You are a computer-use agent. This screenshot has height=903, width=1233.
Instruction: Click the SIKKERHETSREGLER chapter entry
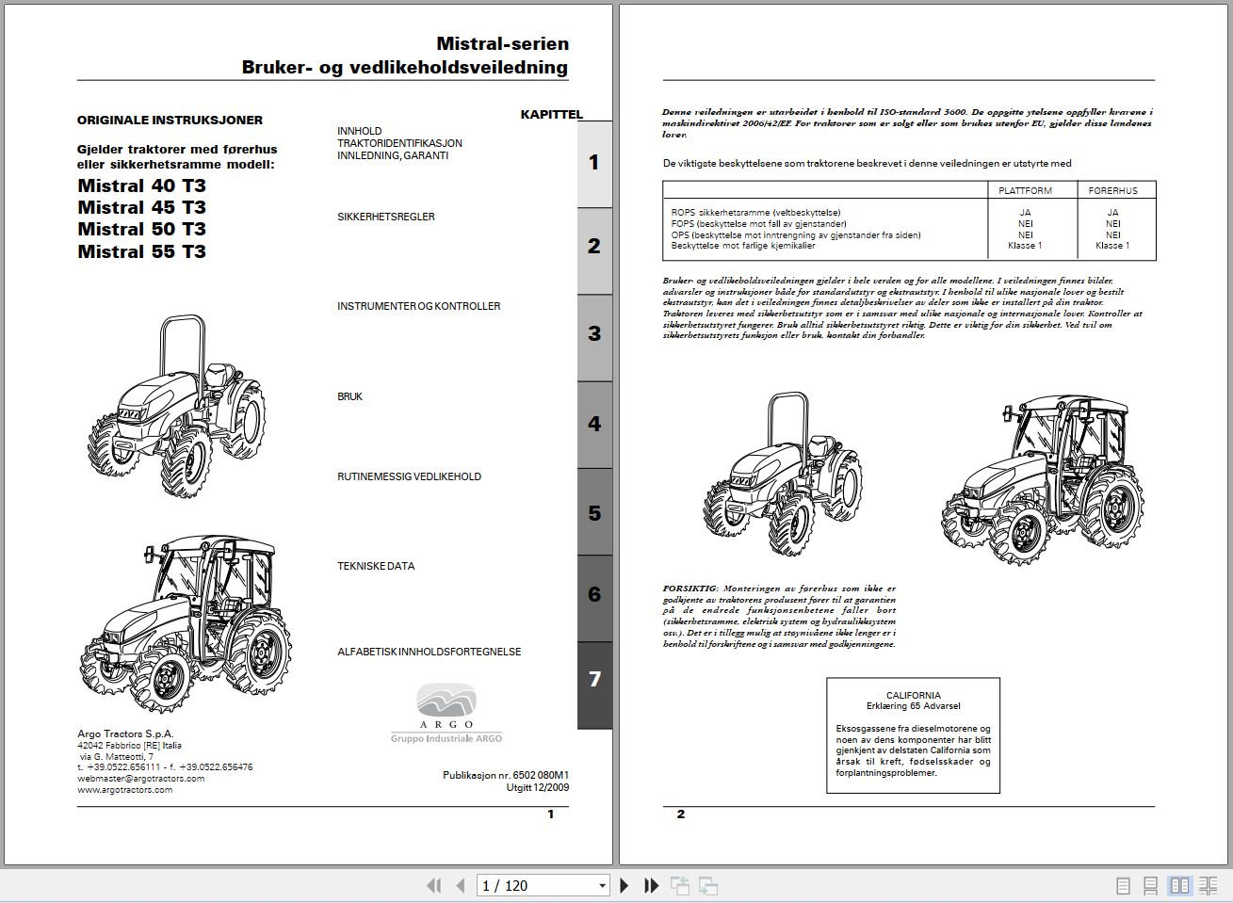[x=386, y=217]
